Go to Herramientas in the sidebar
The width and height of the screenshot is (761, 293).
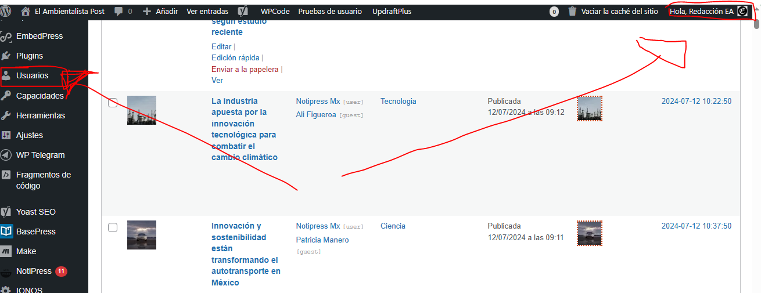coord(40,115)
